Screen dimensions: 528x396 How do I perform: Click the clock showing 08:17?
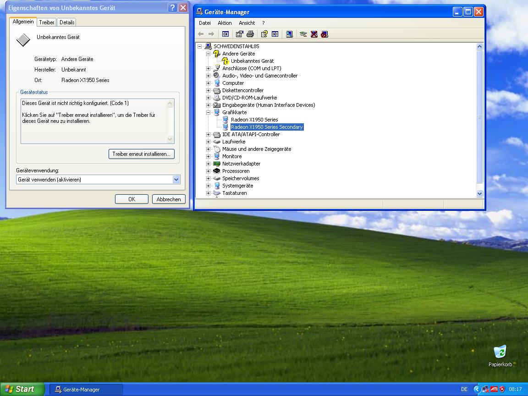coord(515,389)
